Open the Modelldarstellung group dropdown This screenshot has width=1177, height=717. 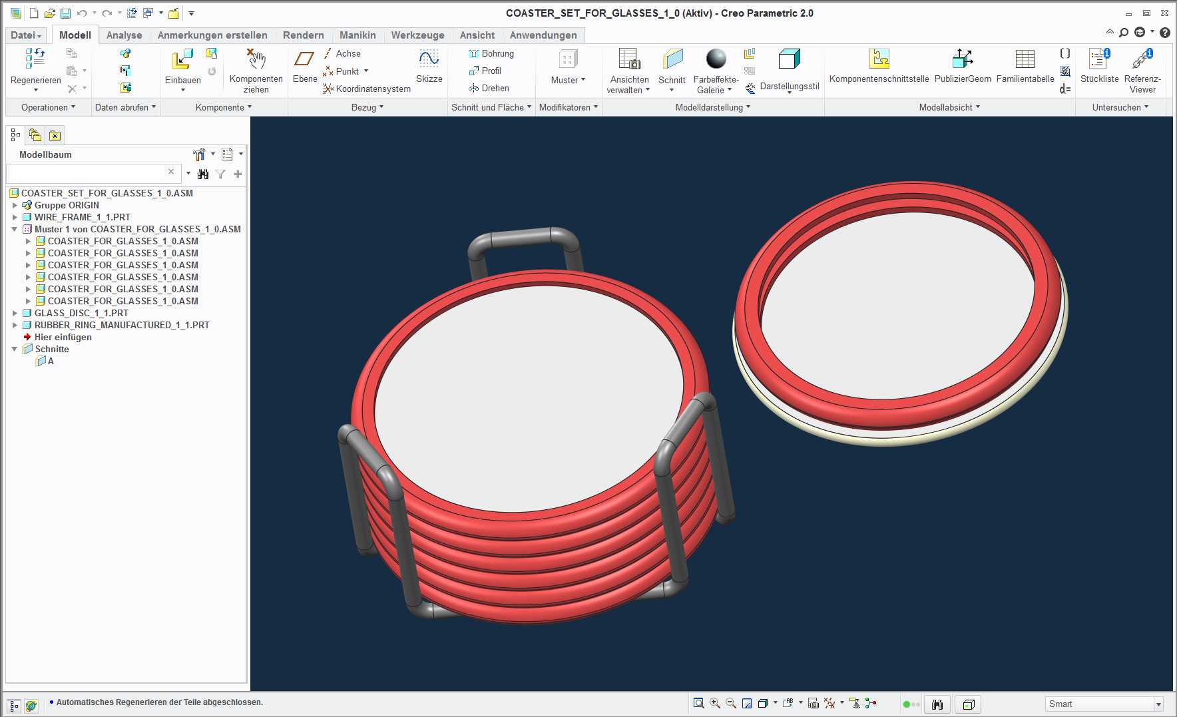coord(713,107)
